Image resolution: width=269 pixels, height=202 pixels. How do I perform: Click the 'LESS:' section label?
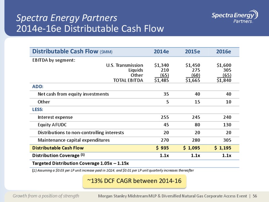38,109
